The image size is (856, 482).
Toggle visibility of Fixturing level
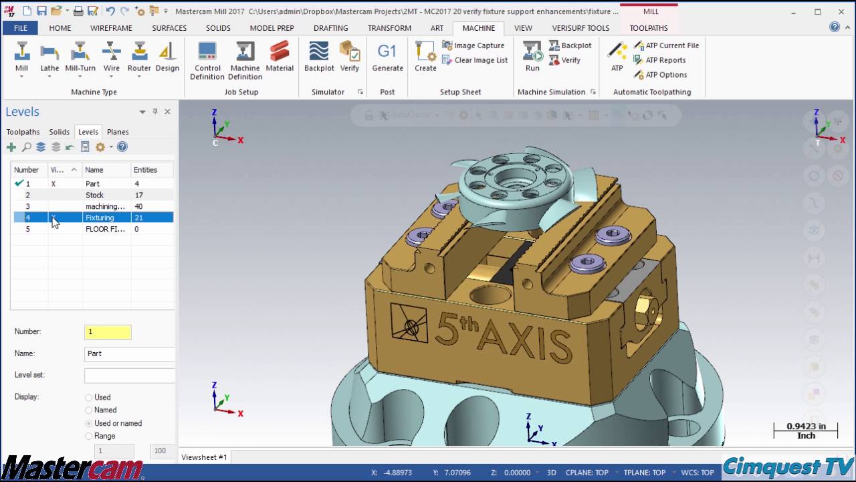coord(65,218)
